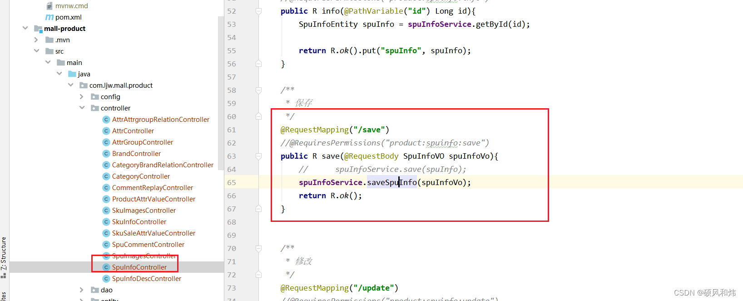This screenshot has height=301, width=743.
Task: Fold the info method at line 52
Action: coord(258,11)
